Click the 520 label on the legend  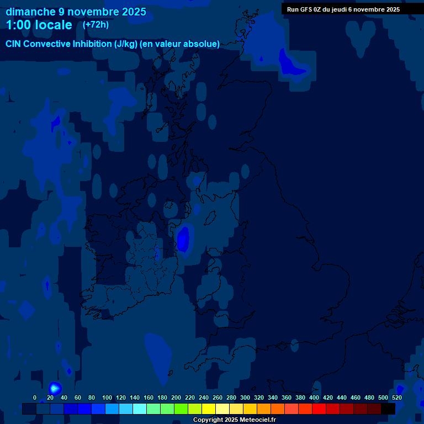(396, 397)
